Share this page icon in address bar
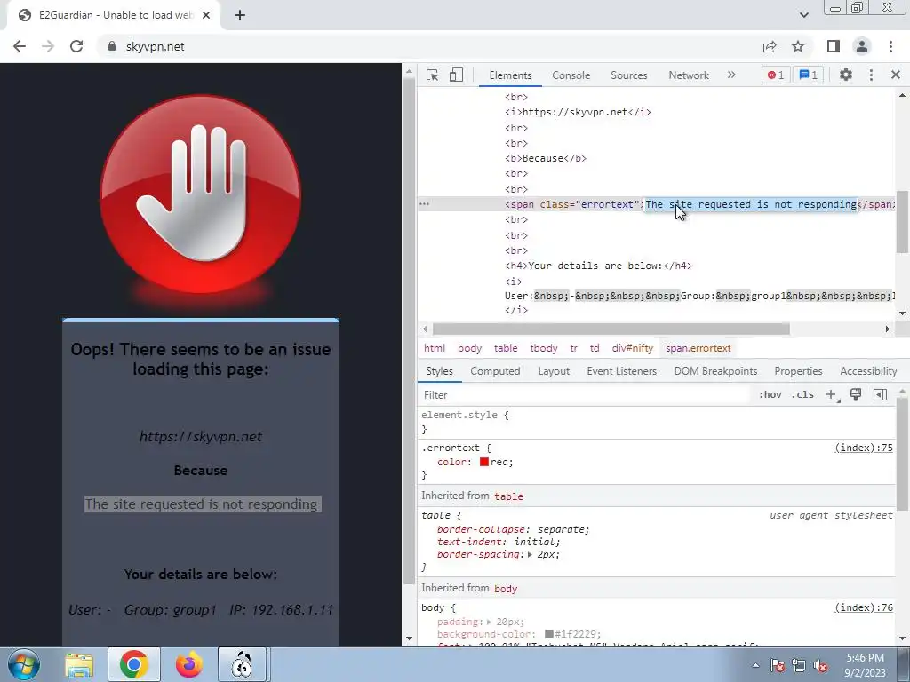The height and width of the screenshot is (682, 910). coord(770,46)
